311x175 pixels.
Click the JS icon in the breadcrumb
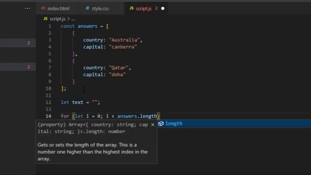(x=45, y=18)
